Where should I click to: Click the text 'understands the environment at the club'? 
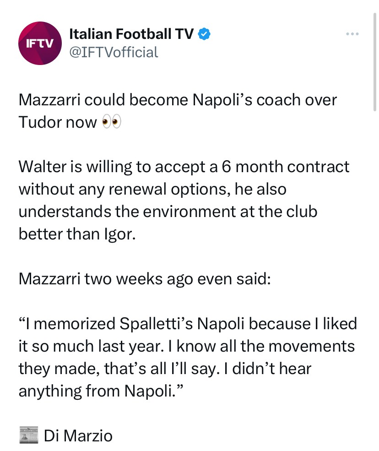(168, 212)
